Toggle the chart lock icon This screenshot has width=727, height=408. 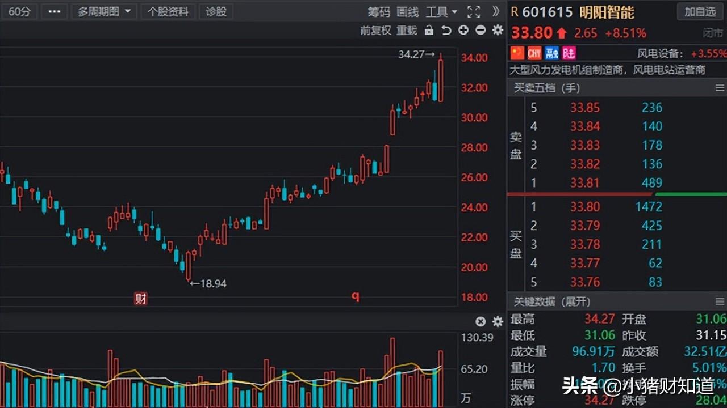point(429,31)
